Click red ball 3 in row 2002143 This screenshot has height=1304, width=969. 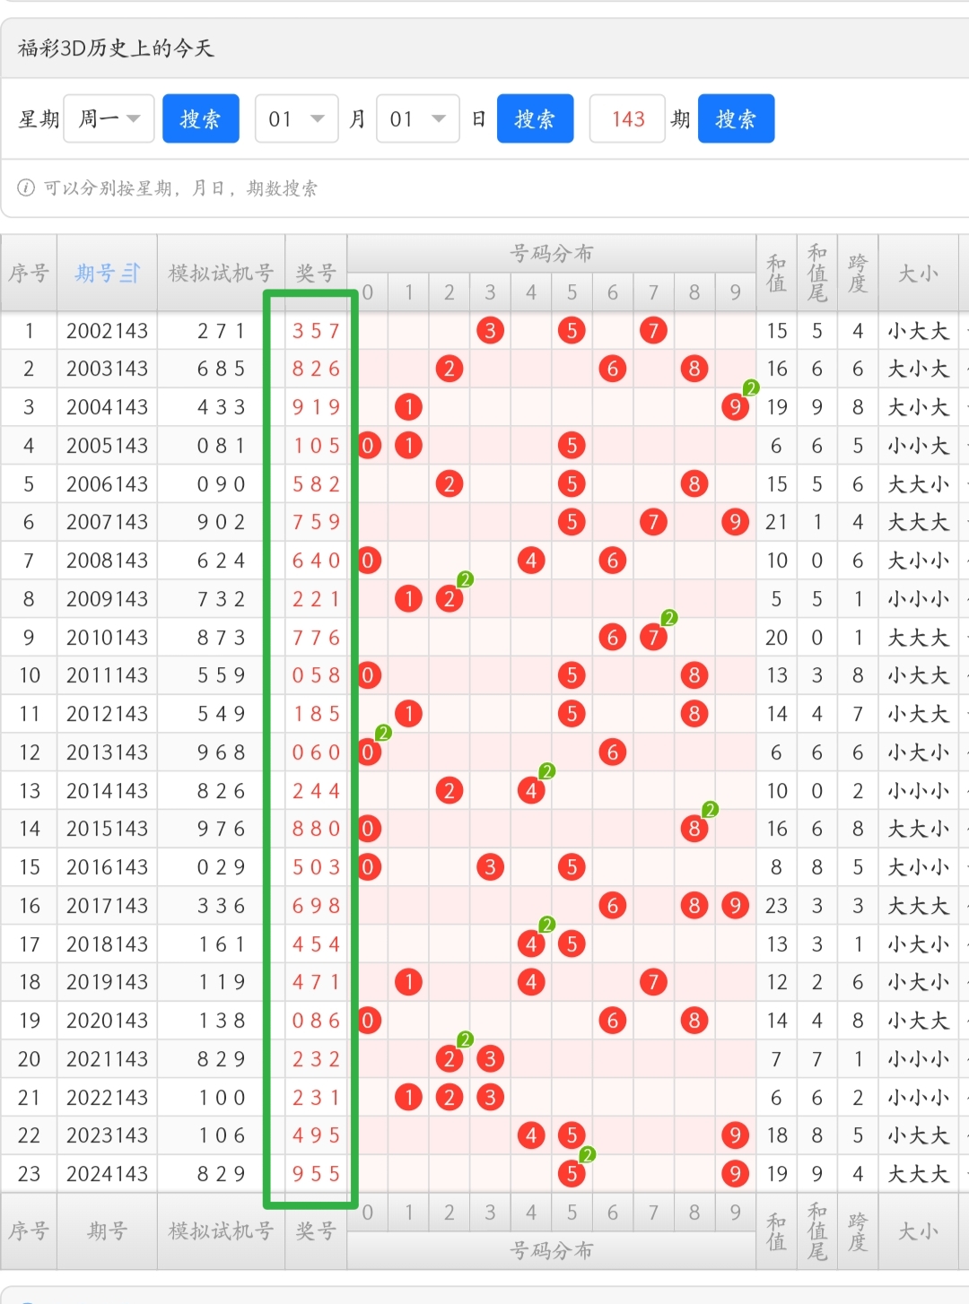pos(490,331)
